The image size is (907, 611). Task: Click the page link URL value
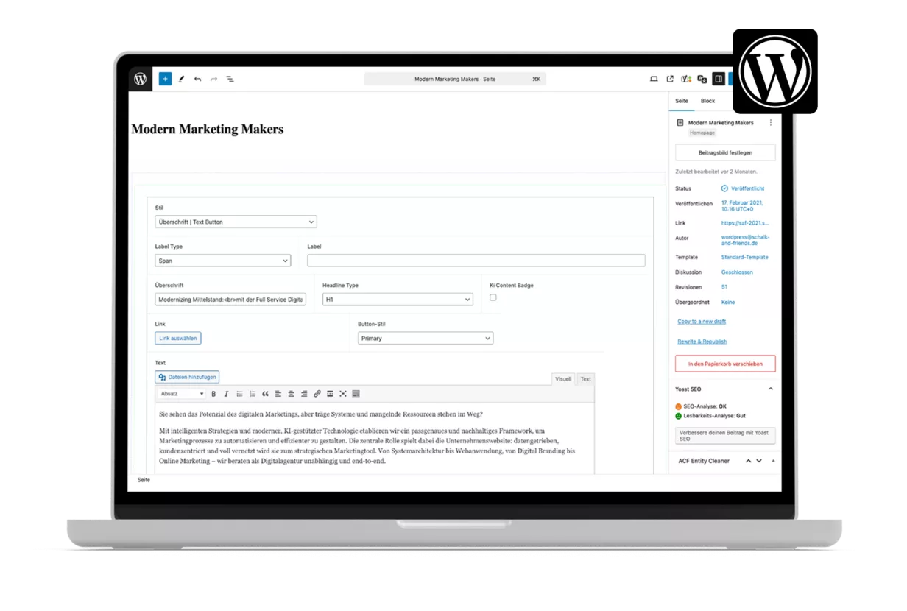[x=745, y=223]
